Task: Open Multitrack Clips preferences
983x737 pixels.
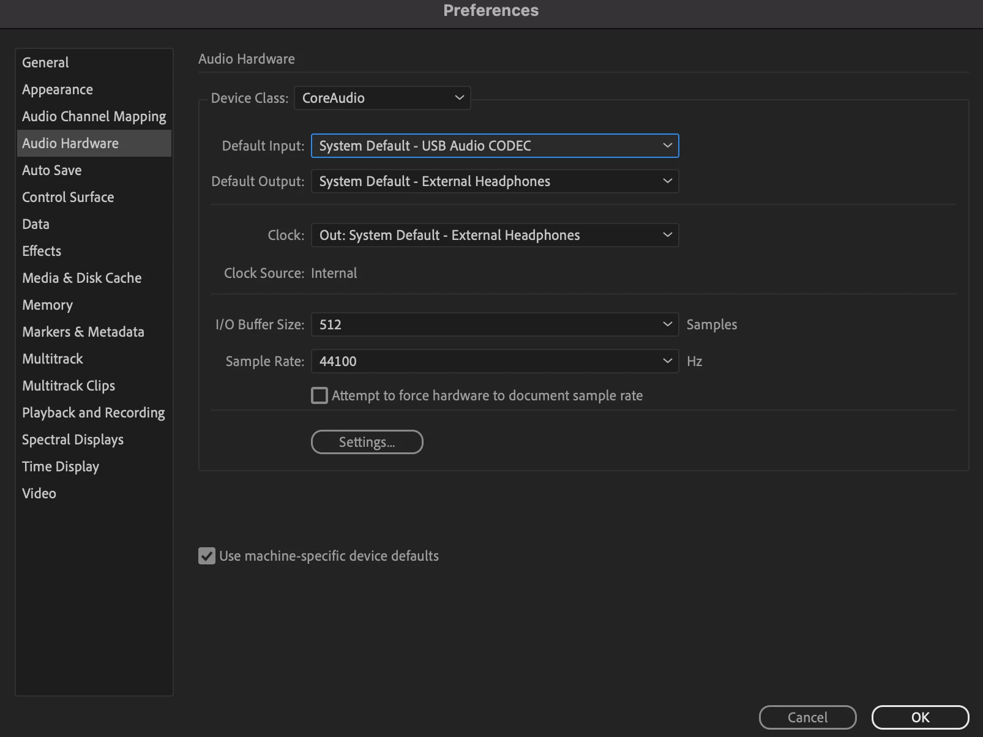Action: tap(94, 386)
